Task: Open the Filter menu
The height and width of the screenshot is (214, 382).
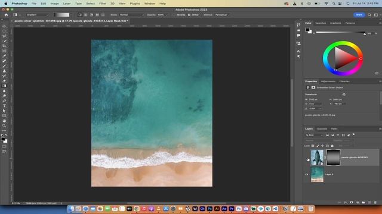Action: pos(103,4)
